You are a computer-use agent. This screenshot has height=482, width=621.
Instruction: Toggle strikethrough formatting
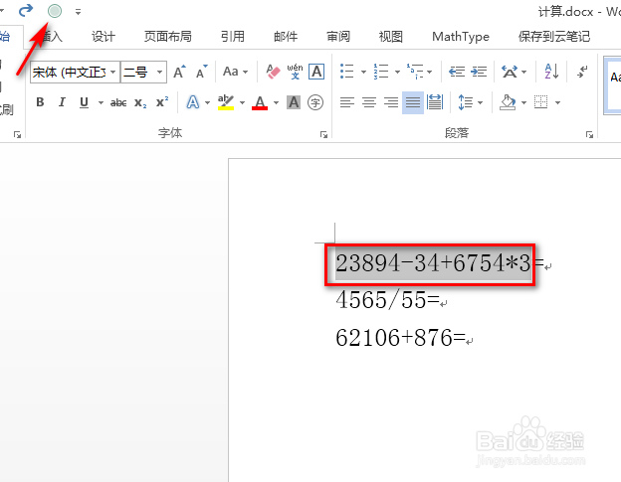pos(118,102)
